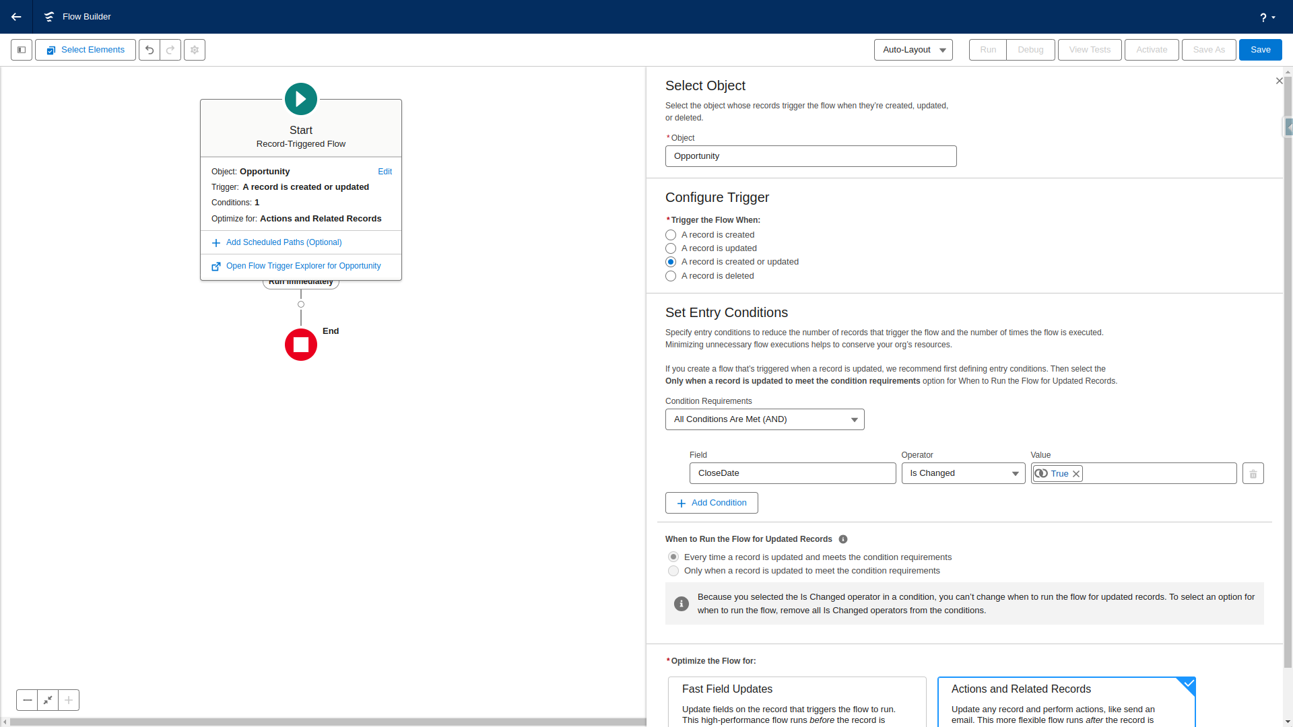Zoom out using the minus icon
The width and height of the screenshot is (1293, 727).
click(27, 700)
